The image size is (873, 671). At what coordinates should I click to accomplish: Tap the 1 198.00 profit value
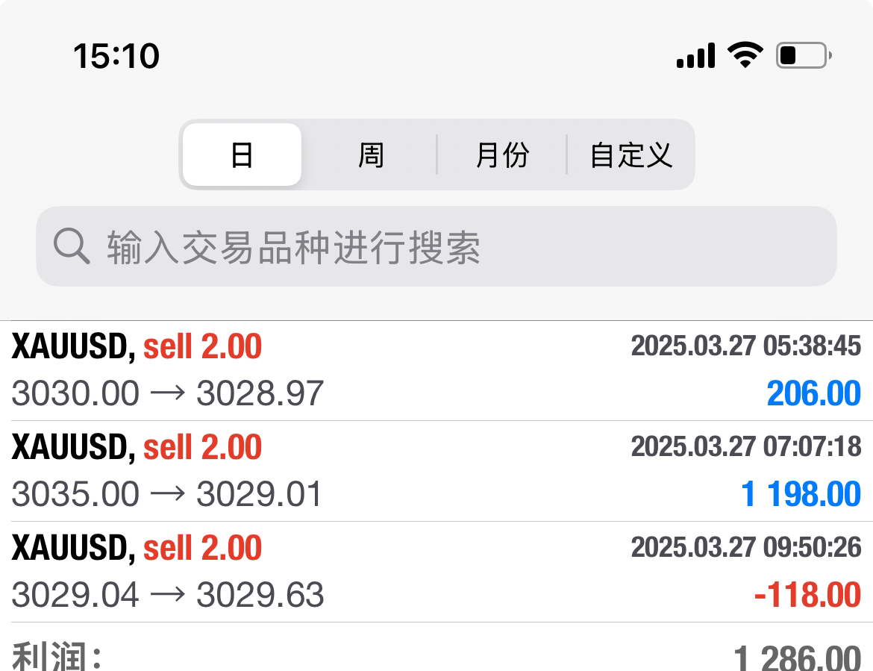801,494
